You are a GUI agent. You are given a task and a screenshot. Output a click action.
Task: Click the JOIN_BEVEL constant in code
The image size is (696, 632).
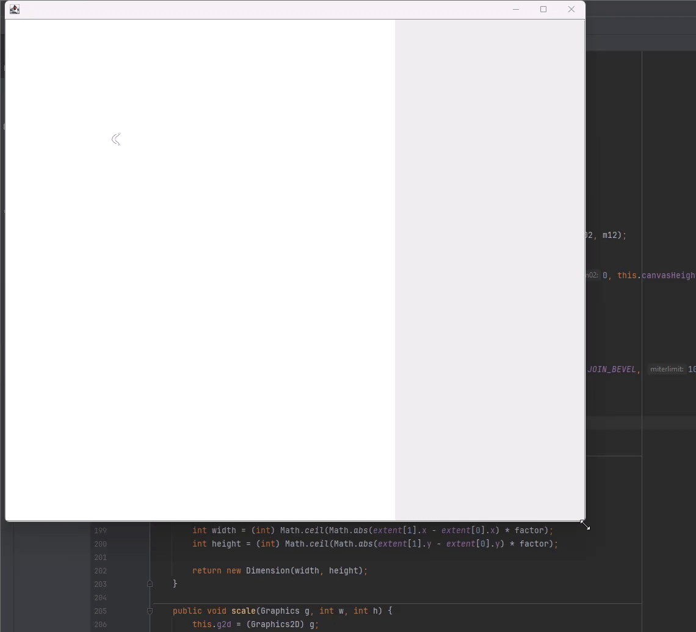click(x=611, y=369)
